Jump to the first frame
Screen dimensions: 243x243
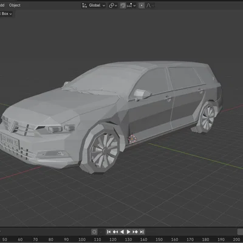tap(109, 231)
